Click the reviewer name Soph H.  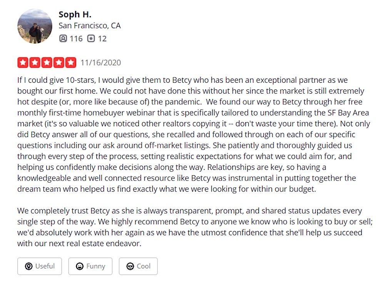tap(75, 14)
